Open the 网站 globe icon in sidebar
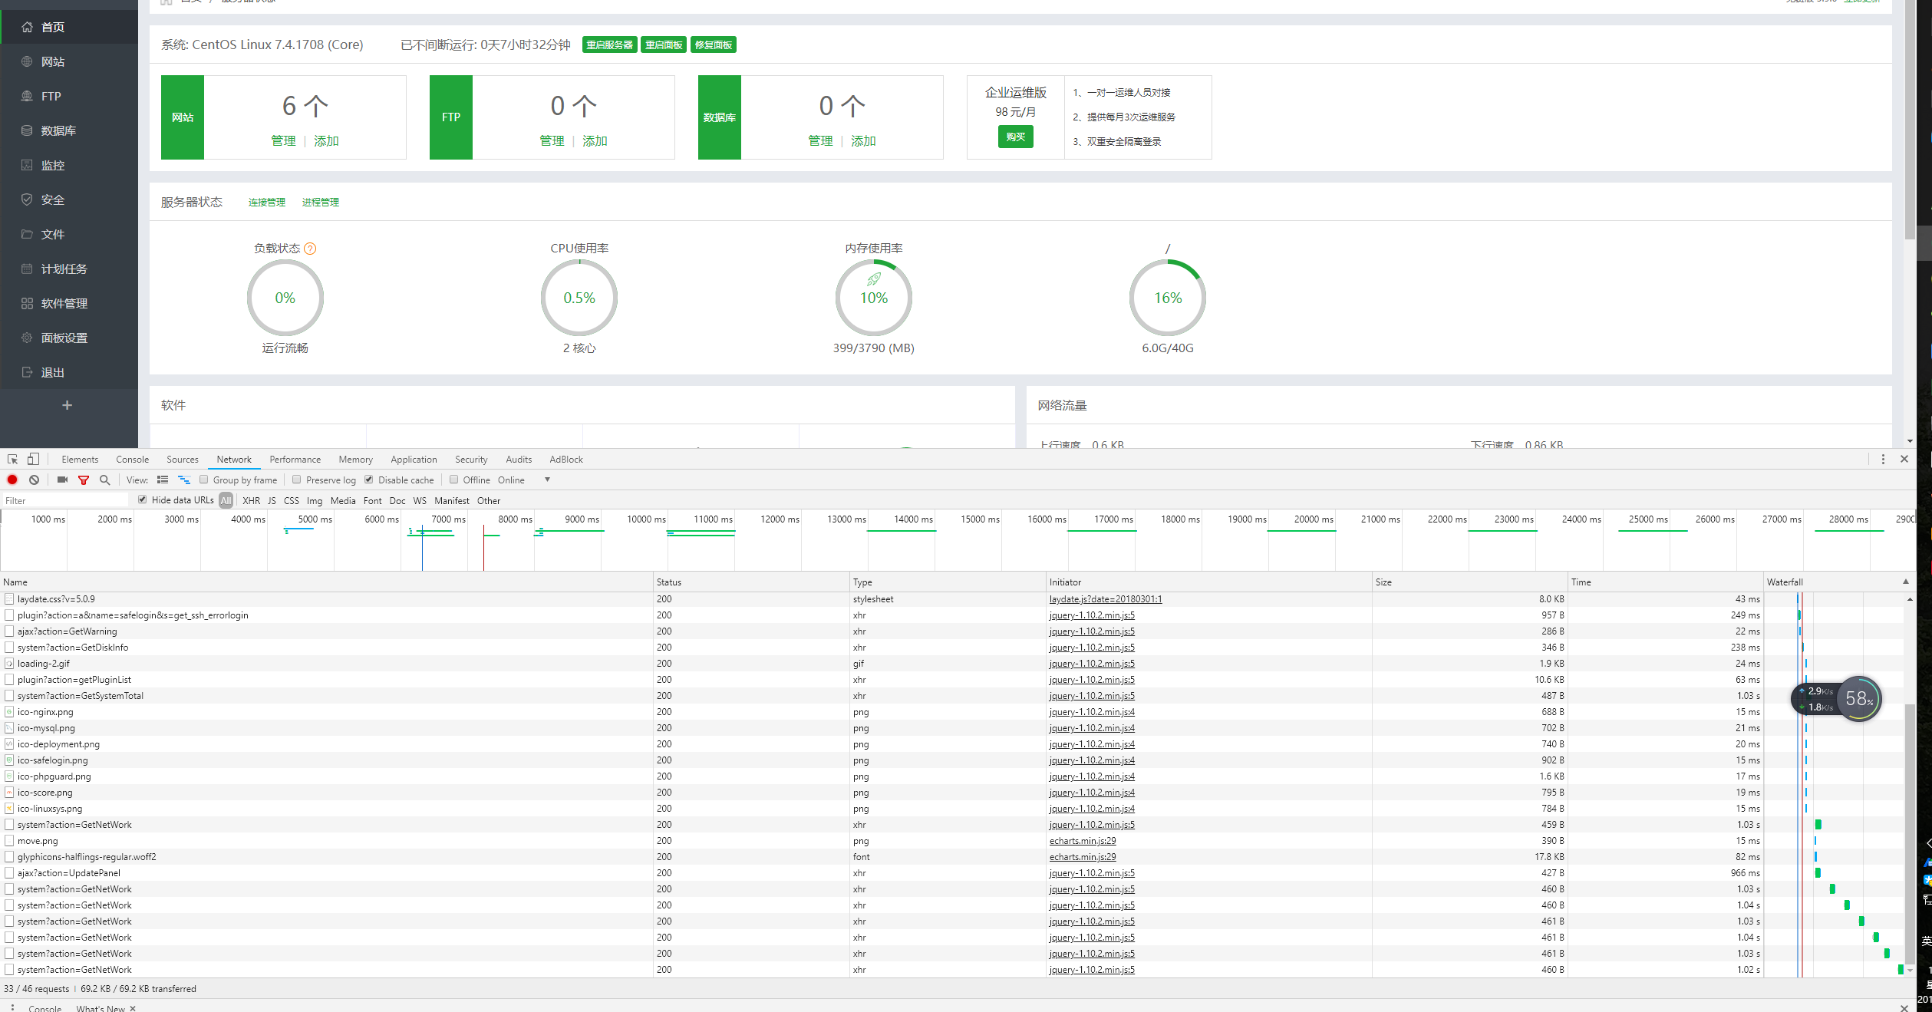 (x=27, y=61)
